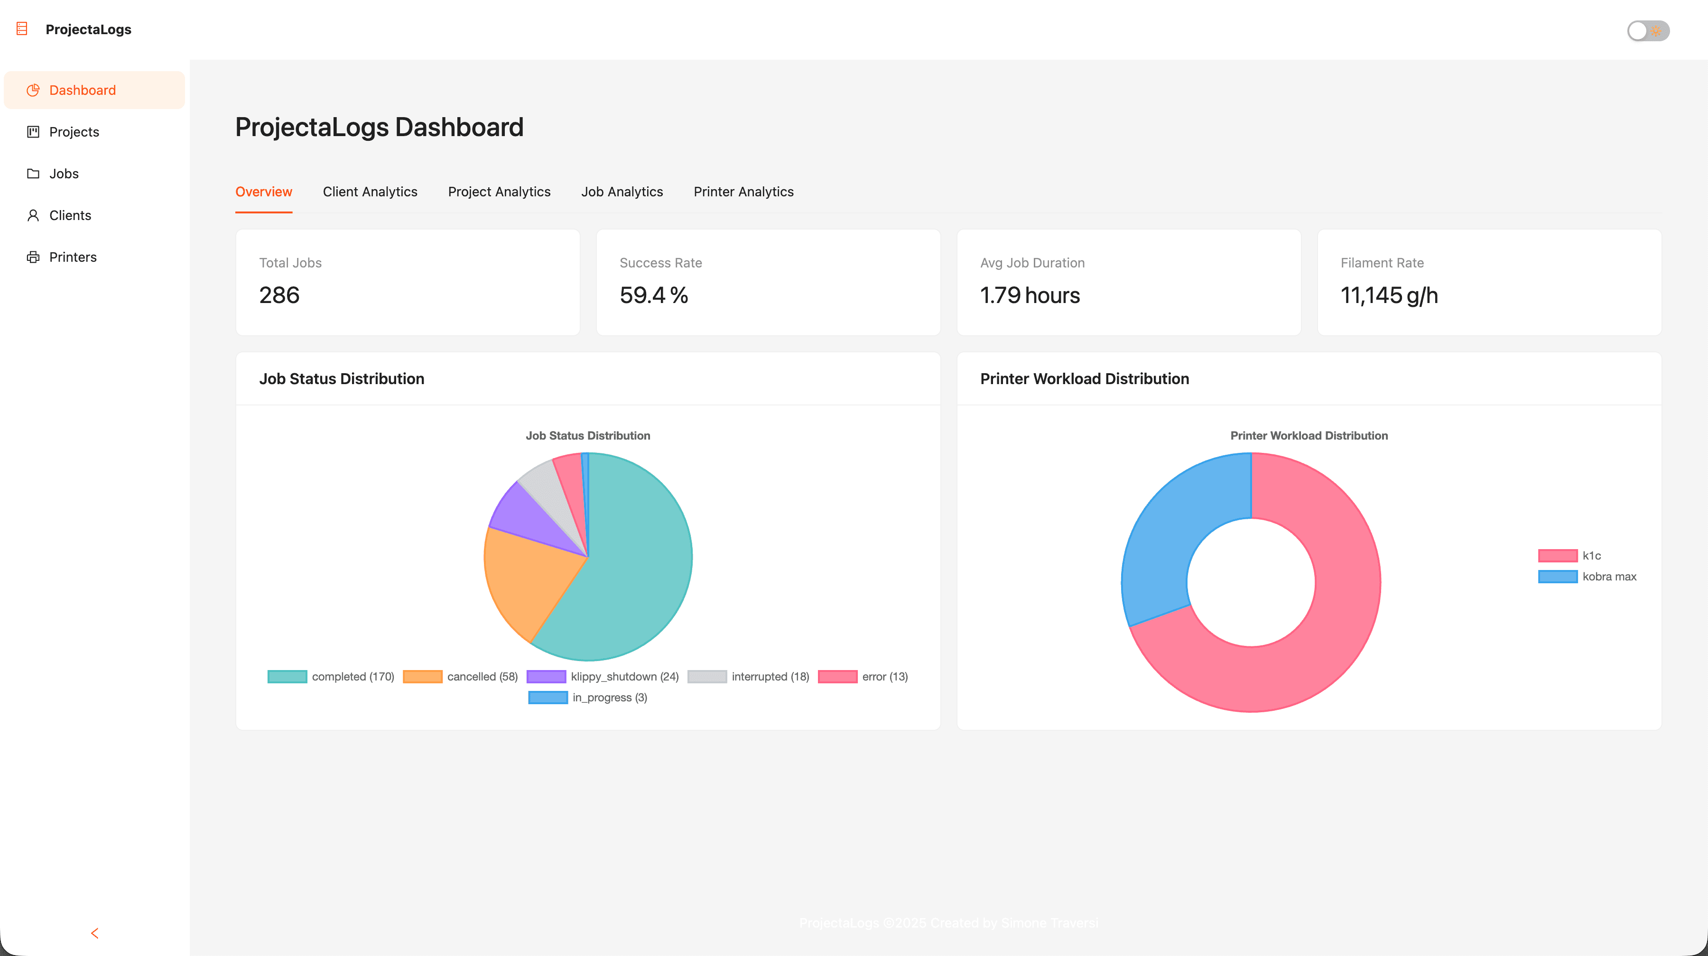Select the Job Analytics tab
The image size is (1708, 956).
[x=622, y=192]
